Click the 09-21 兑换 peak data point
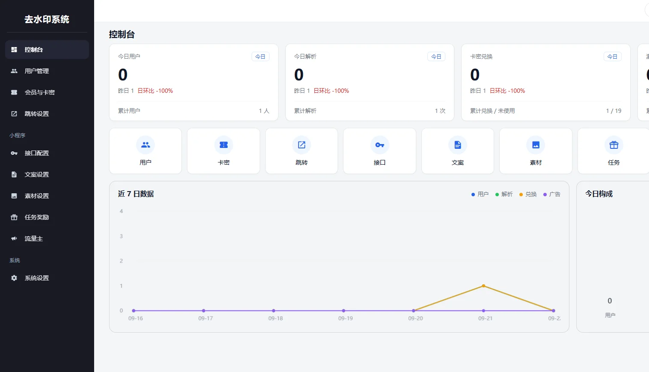The height and width of the screenshot is (372, 649). point(483,286)
